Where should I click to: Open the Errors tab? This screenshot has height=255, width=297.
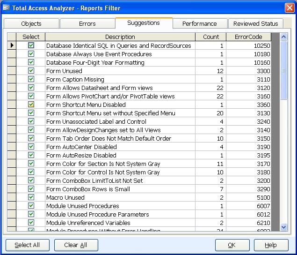87,23
